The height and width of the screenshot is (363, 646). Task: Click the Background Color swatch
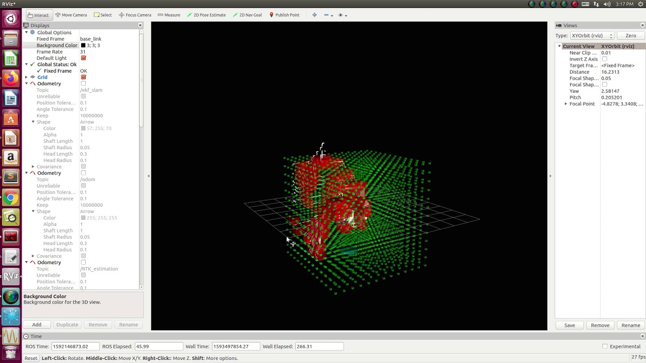coord(83,45)
